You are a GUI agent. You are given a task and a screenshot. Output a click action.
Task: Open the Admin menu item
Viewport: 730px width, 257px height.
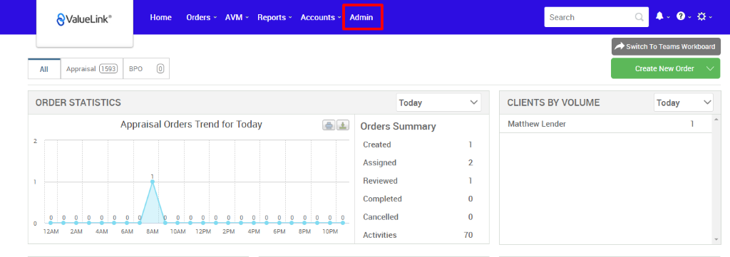pos(361,17)
